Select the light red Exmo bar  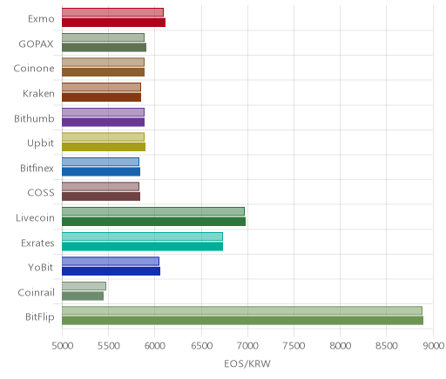tap(112, 12)
